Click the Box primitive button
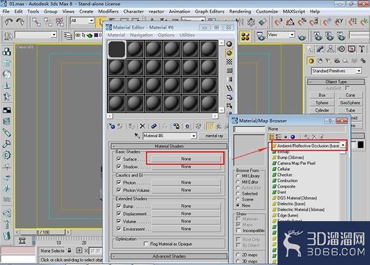This screenshot has width=370, height=265. [x=322, y=95]
